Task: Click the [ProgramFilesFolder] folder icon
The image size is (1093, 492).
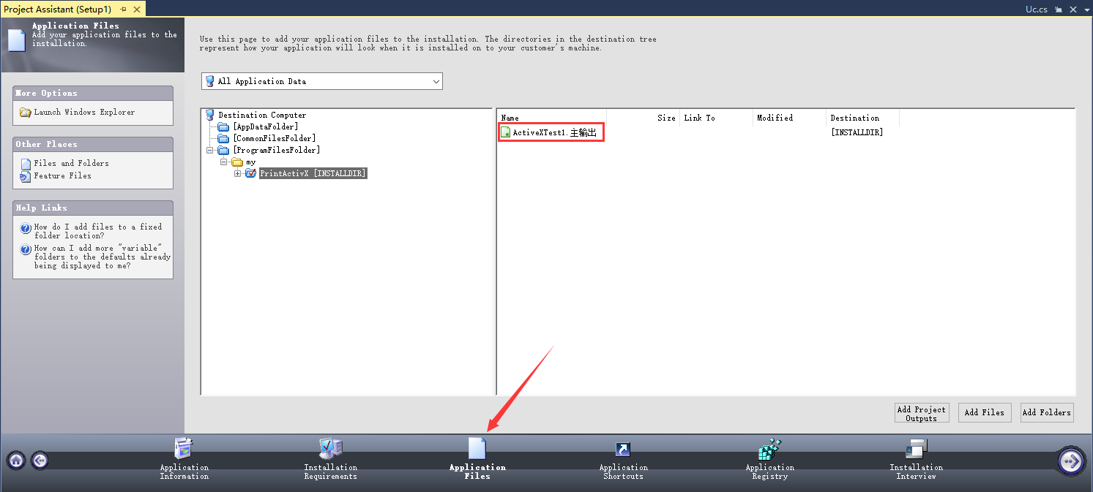Action: [223, 151]
